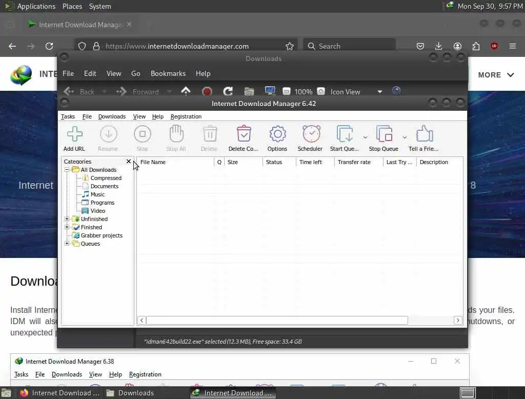This screenshot has height=399, width=525.
Task: Open the Firefox hamburger menu
Action: (x=513, y=46)
